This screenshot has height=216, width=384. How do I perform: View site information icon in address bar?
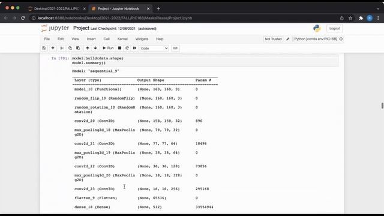[x=34, y=18]
